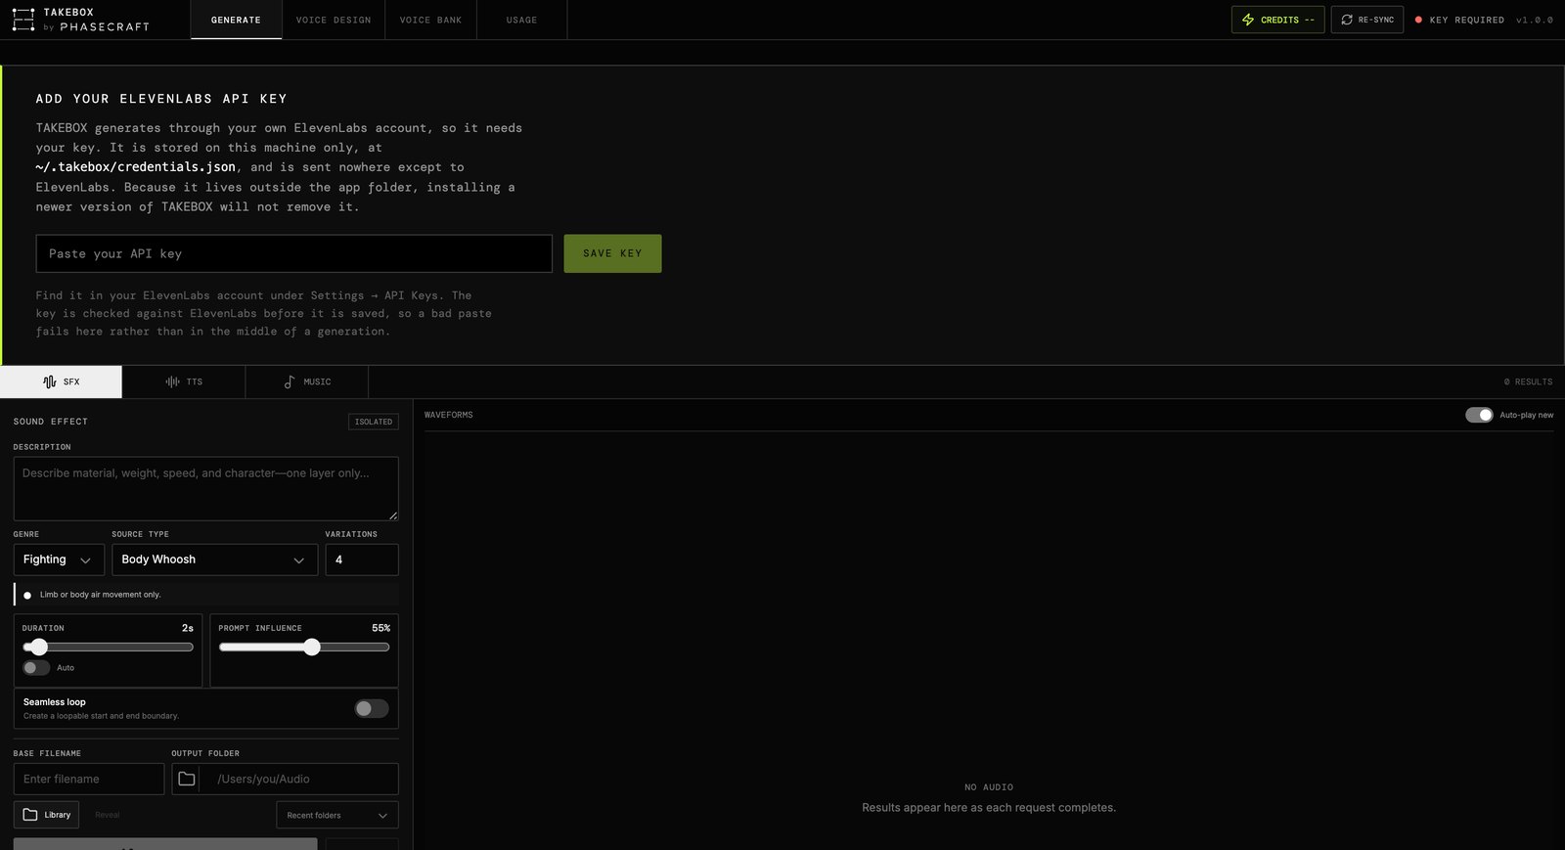
Task: Open the Recent folders dropdown
Action: click(337, 815)
